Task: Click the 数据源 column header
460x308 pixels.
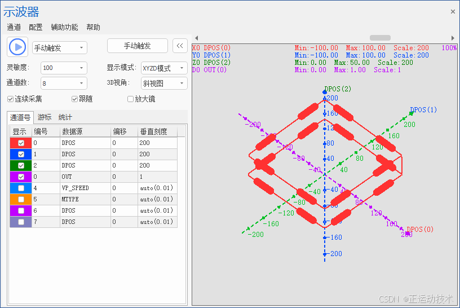Action: 85,131
